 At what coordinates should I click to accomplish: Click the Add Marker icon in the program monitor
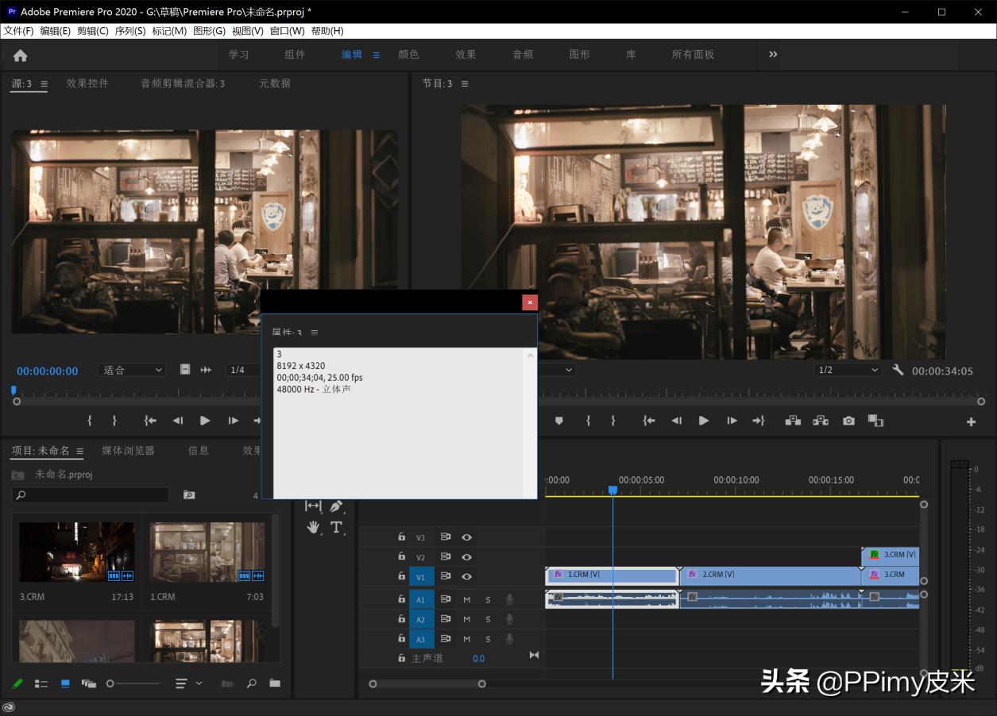pyautogui.click(x=559, y=421)
